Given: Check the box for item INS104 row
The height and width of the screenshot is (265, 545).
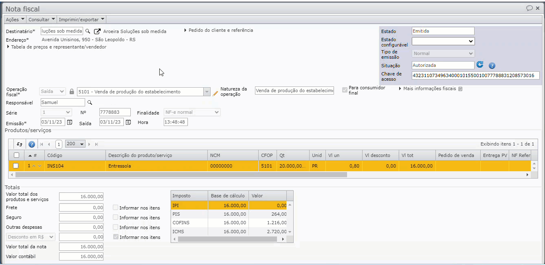Looking at the screenshot, I should (16, 166).
